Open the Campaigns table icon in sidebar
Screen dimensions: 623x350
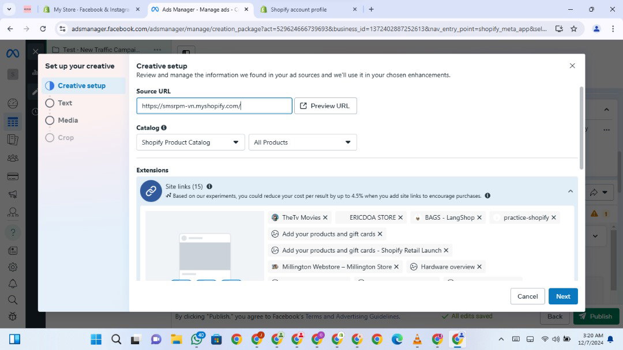click(13, 122)
